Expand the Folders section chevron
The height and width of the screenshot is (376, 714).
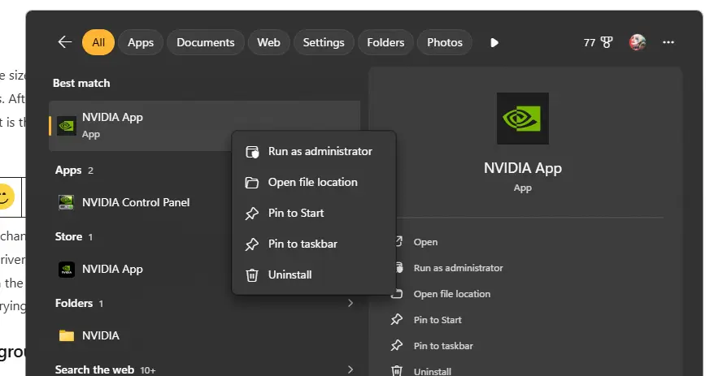click(x=350, y=303)
